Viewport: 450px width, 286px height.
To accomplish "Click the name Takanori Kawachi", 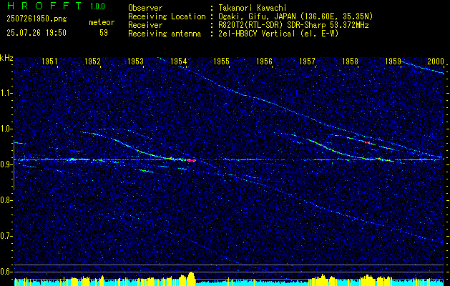I will [252, 8].
